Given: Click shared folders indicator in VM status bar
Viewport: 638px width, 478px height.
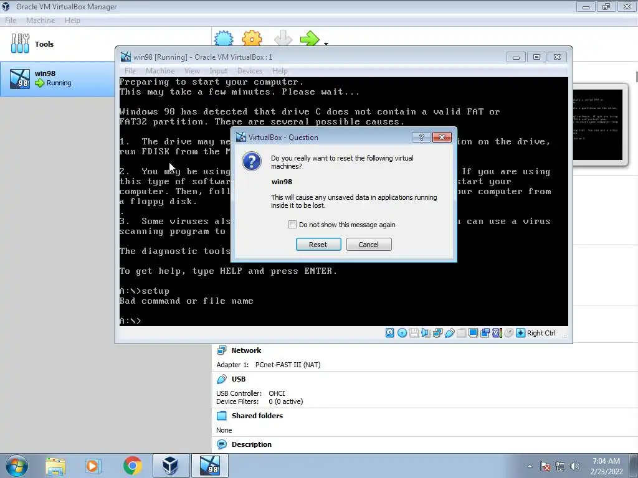Looking at the screenshot, I should pyautogui.click(x=462, y=333).
